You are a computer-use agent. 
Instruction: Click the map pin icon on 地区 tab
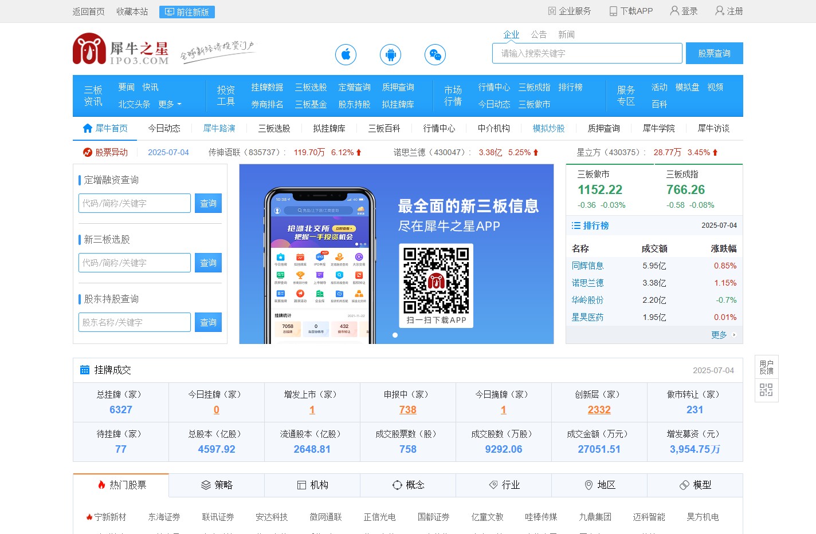[x=589, y=485]
